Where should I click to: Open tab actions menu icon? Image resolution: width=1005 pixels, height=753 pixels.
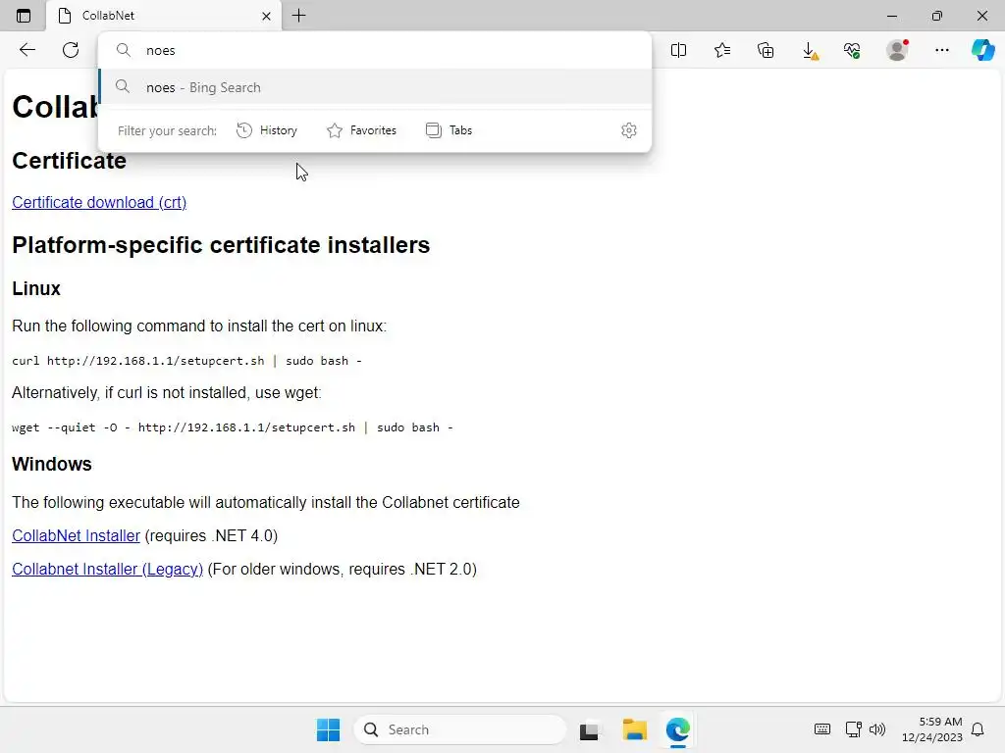tap(24, 16)
